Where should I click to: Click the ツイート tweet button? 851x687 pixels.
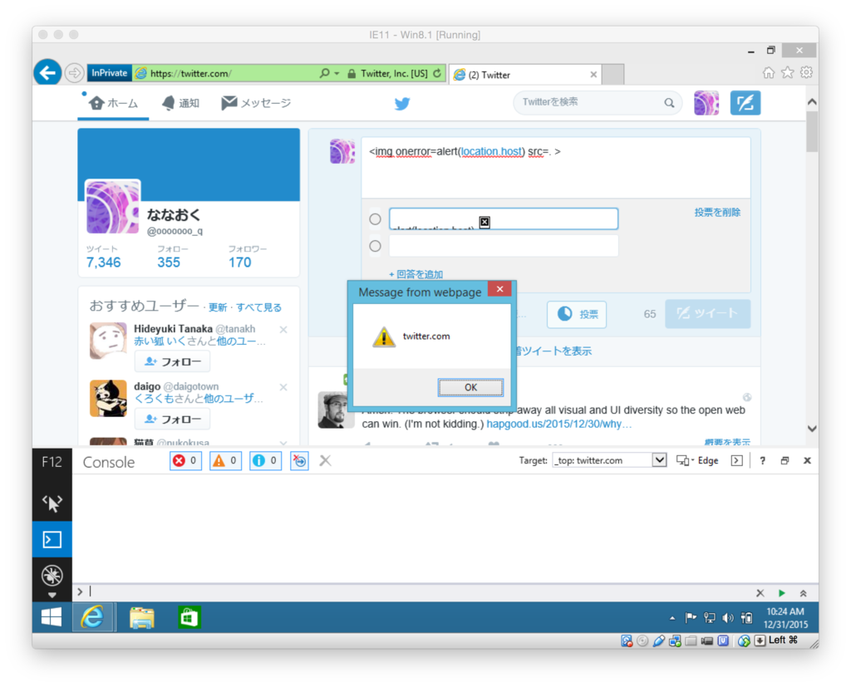pos(708,314)
